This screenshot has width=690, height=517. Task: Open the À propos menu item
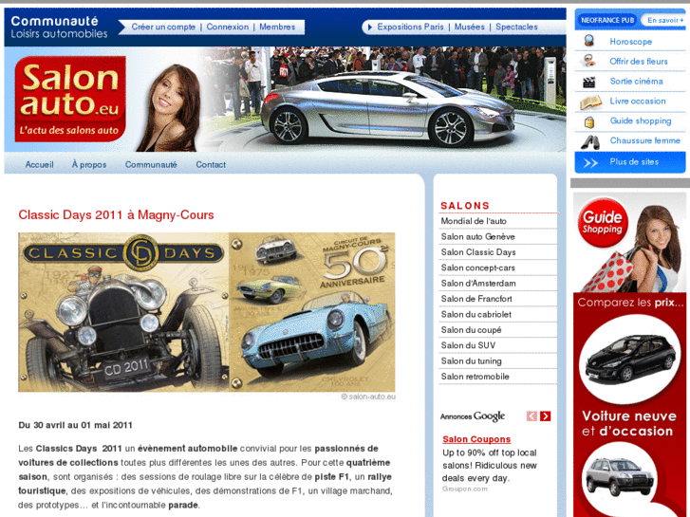(89, 164)
